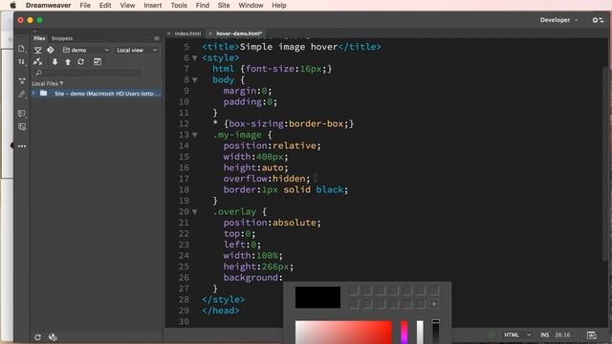The width and height of the screenshot is (612, 344).
Task: Click the connect to remote server icon
Action: [x=38, y=61]
